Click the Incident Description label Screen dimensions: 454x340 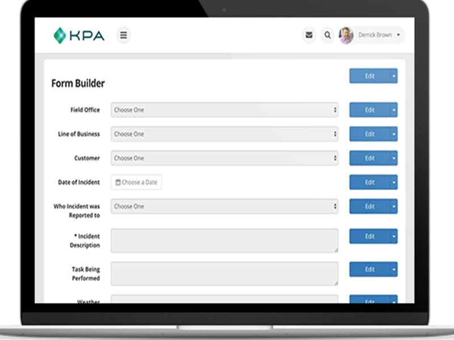tap(85, 240)
